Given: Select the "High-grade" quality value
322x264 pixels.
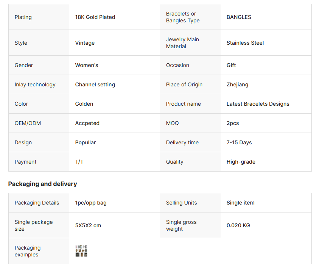Looking at the screenshot, I should click(x=241, y=162).
